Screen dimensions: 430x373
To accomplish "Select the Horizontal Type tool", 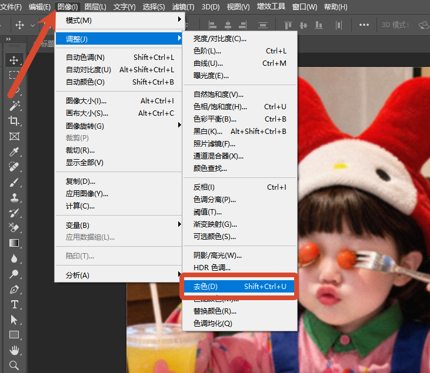I will click(x=14, y=304).
